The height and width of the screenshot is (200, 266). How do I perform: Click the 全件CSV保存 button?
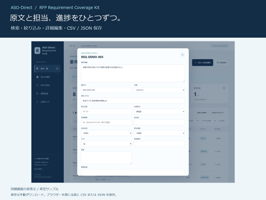(202, 113)
